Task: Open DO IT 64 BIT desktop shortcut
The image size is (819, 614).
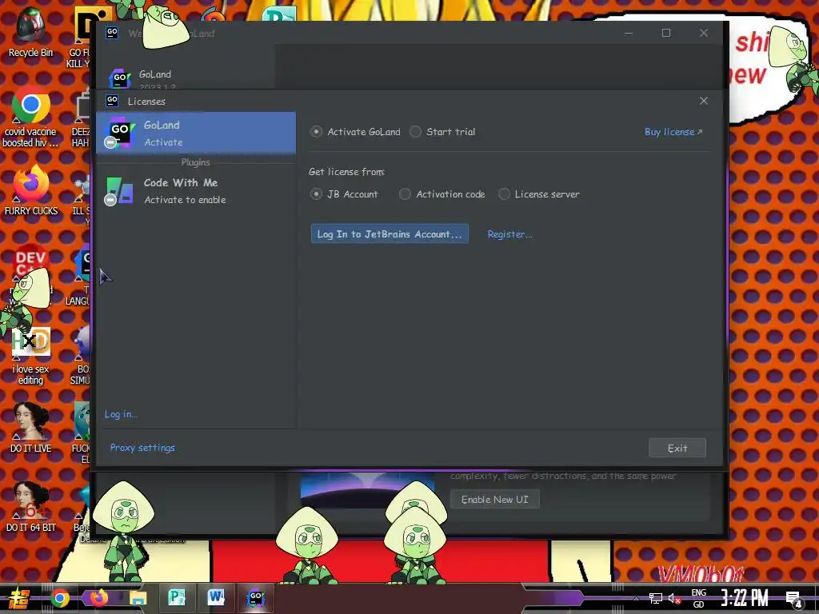Action: [x=31, y=508]
